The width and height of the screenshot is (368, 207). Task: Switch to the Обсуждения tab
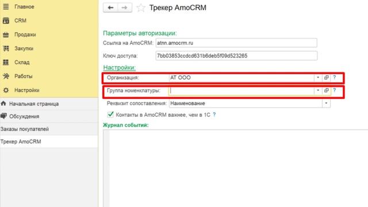[49, 116]
